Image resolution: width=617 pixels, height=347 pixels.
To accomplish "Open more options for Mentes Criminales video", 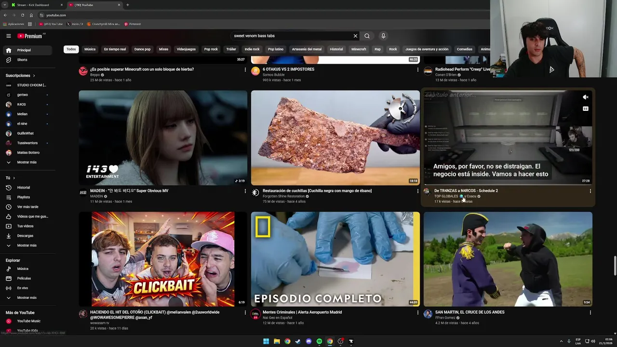I will pyautogui.click(x=417, y=313).
